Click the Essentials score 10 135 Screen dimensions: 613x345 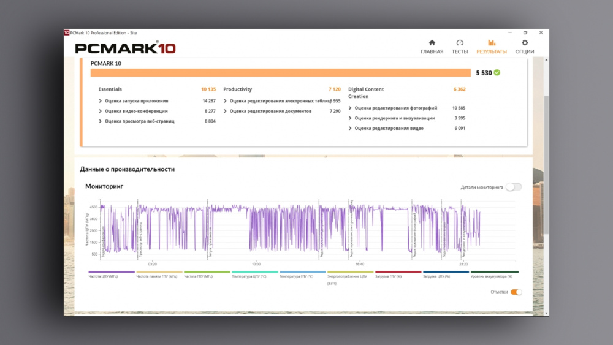[x=208, y=89]
